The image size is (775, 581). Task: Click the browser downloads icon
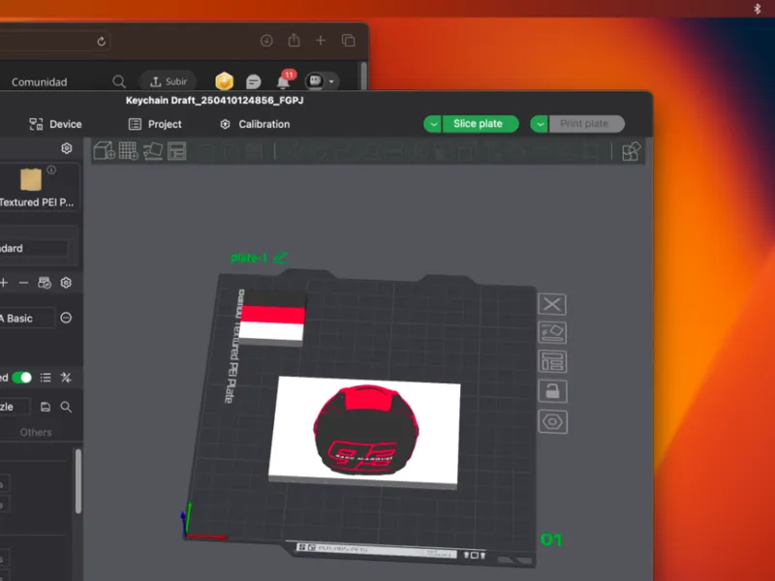[x=266, y=41]
